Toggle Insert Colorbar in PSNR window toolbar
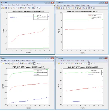109x111 pixels. pos(87,8)
